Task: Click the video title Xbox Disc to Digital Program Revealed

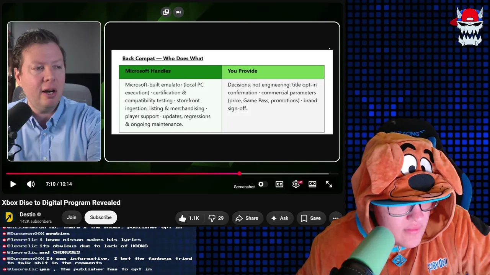Action: click(61, 203)
